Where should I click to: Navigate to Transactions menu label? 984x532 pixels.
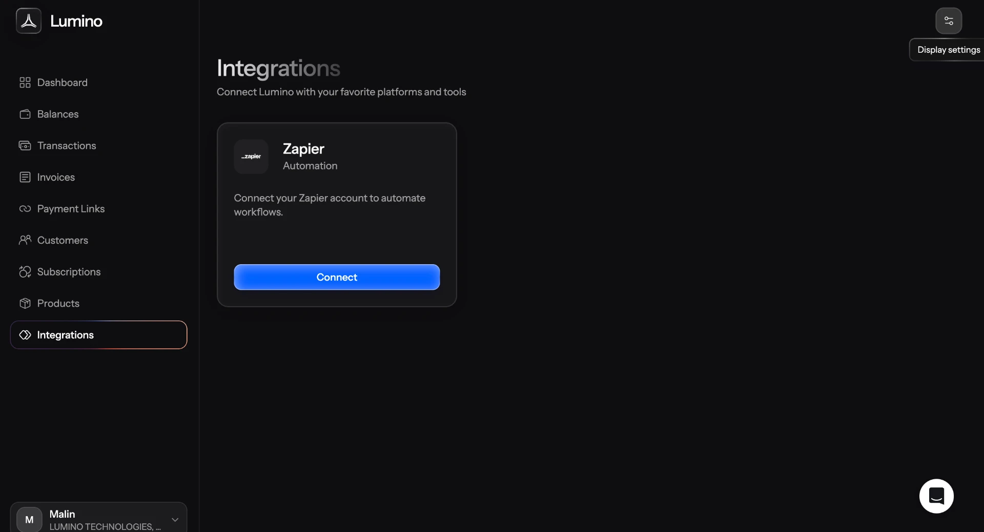[x=67, y=146]
